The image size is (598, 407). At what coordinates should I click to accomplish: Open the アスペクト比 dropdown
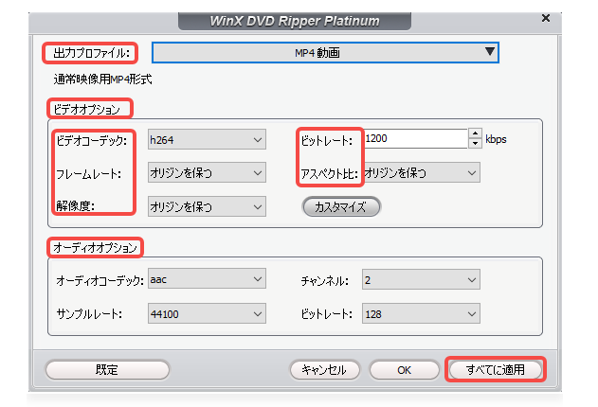click(x=421, y=173)
